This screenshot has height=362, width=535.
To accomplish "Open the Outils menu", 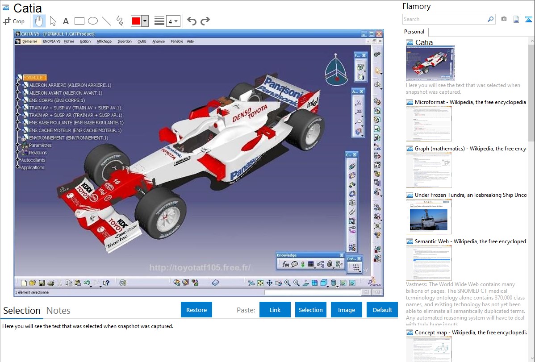I will pos(142,41).
